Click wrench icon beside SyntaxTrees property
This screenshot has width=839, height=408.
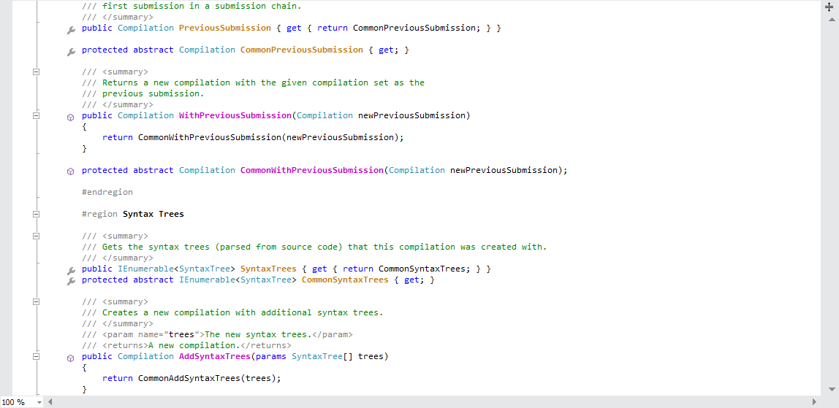(71, 272)
